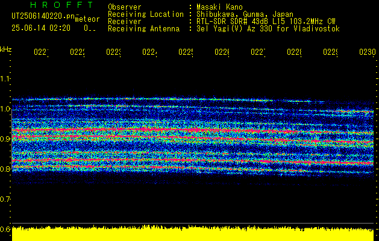This screenshot has width=379, height=241.
Task: Click the 0.7 frequency axis label
Action: (5, 199)
